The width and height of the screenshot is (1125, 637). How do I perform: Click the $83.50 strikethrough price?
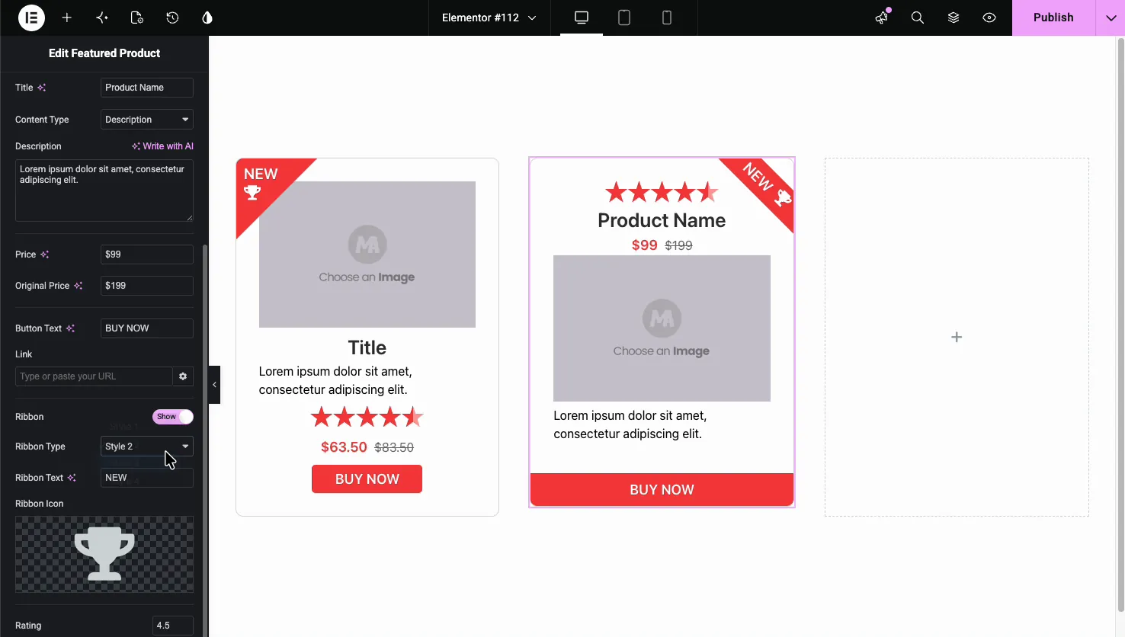click(394, 447)
